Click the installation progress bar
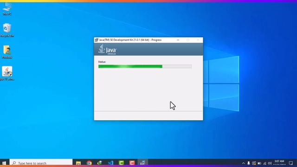297x167 pixels. pyautogui.click(x=145, y=66)
